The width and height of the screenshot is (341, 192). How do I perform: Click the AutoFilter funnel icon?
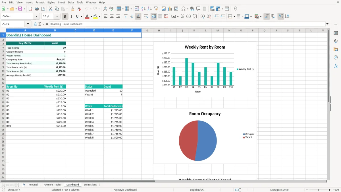click(x=156, y=9)
